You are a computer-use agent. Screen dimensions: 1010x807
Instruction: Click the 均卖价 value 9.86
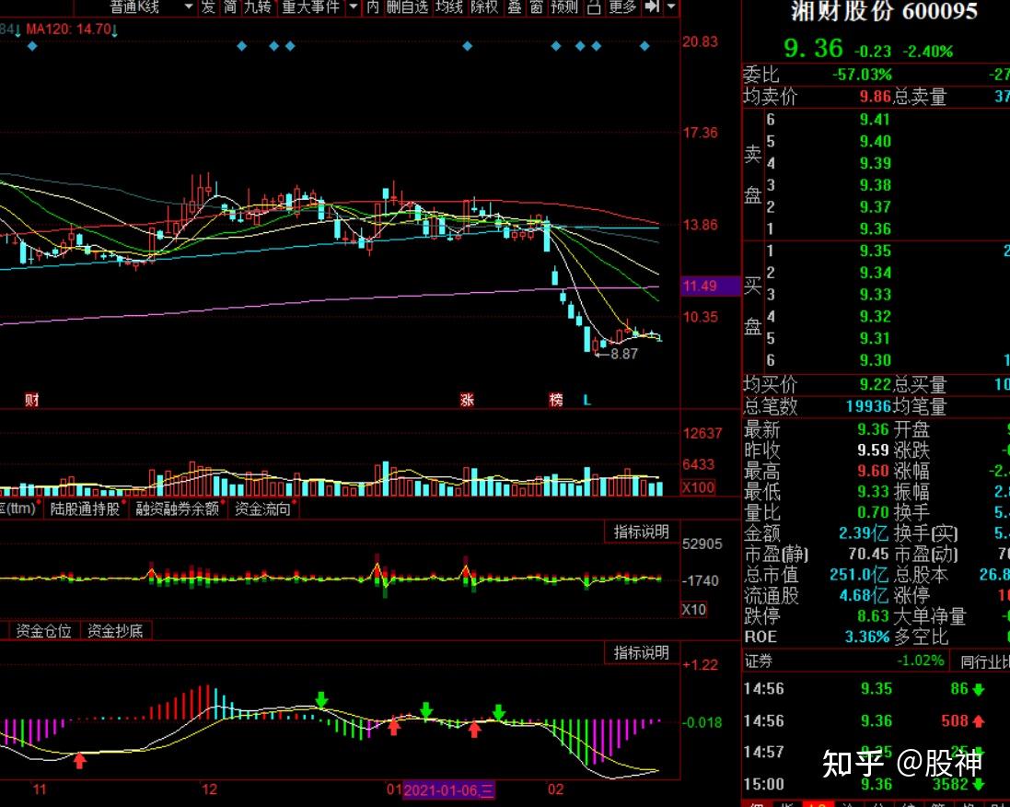click(875, 97)
